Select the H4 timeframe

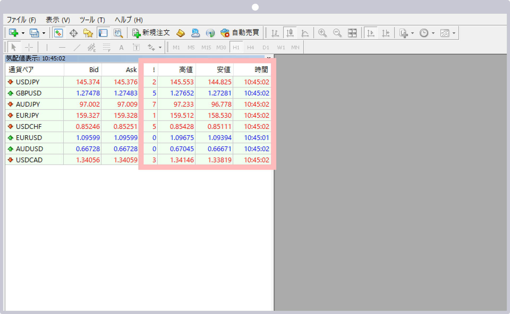[x=250, y=47]
